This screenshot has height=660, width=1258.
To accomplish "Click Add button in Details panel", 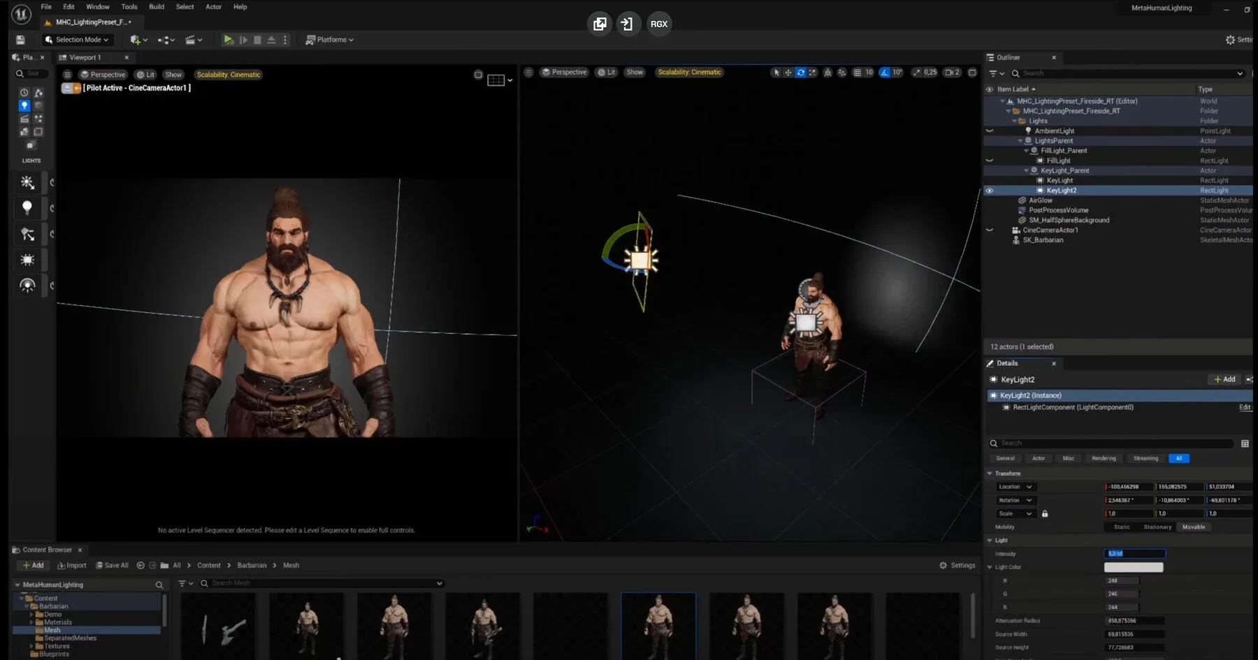I will tap(1224, 379).
